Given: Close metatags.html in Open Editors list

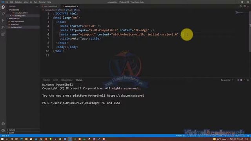Looking at the screenshot, I should (x=11, y=16).
